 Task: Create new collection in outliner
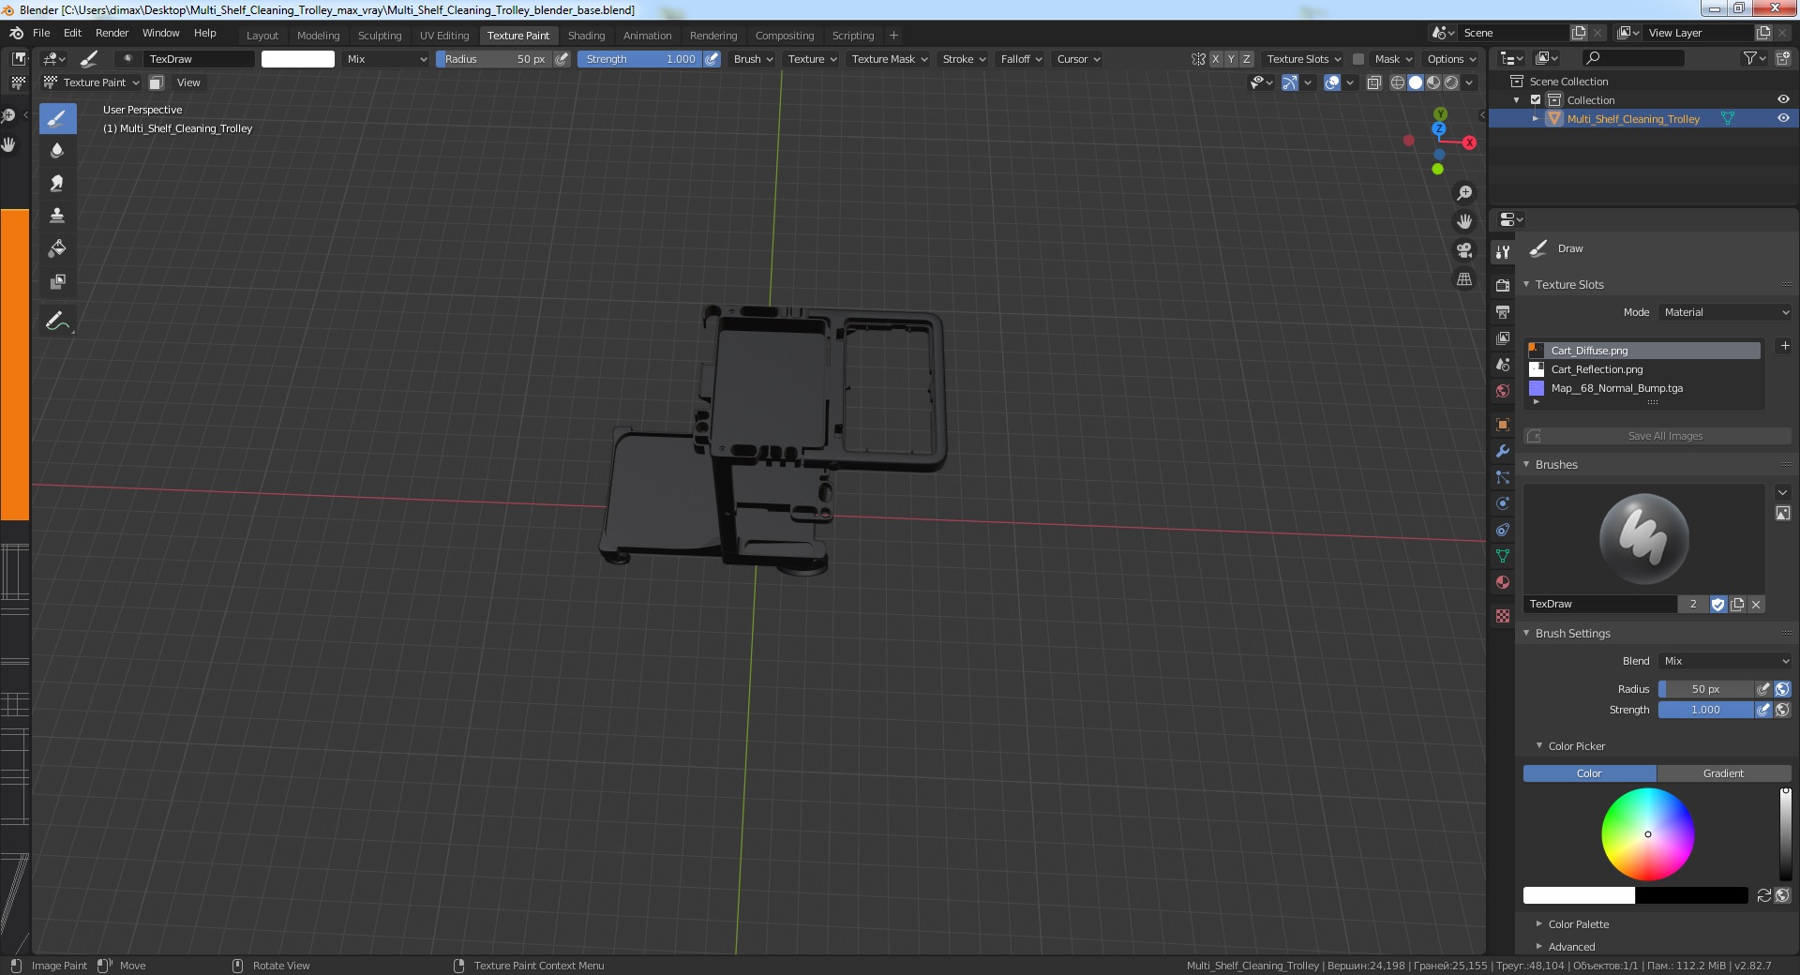coord(1783,58)
